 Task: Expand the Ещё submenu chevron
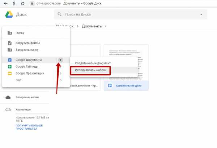click(x=61, y=80)
